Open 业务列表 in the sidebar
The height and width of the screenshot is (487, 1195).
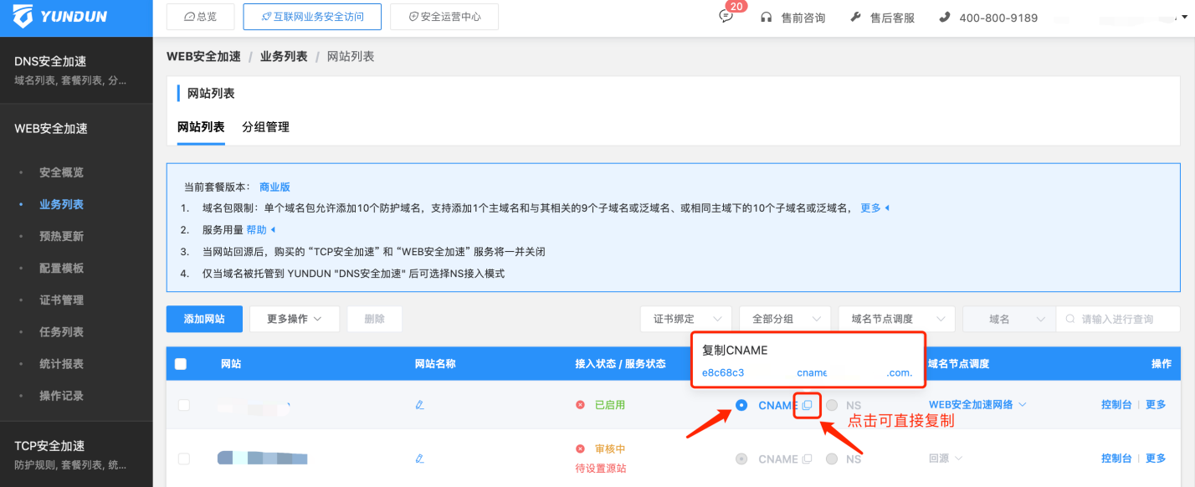[x=61, y=204]
